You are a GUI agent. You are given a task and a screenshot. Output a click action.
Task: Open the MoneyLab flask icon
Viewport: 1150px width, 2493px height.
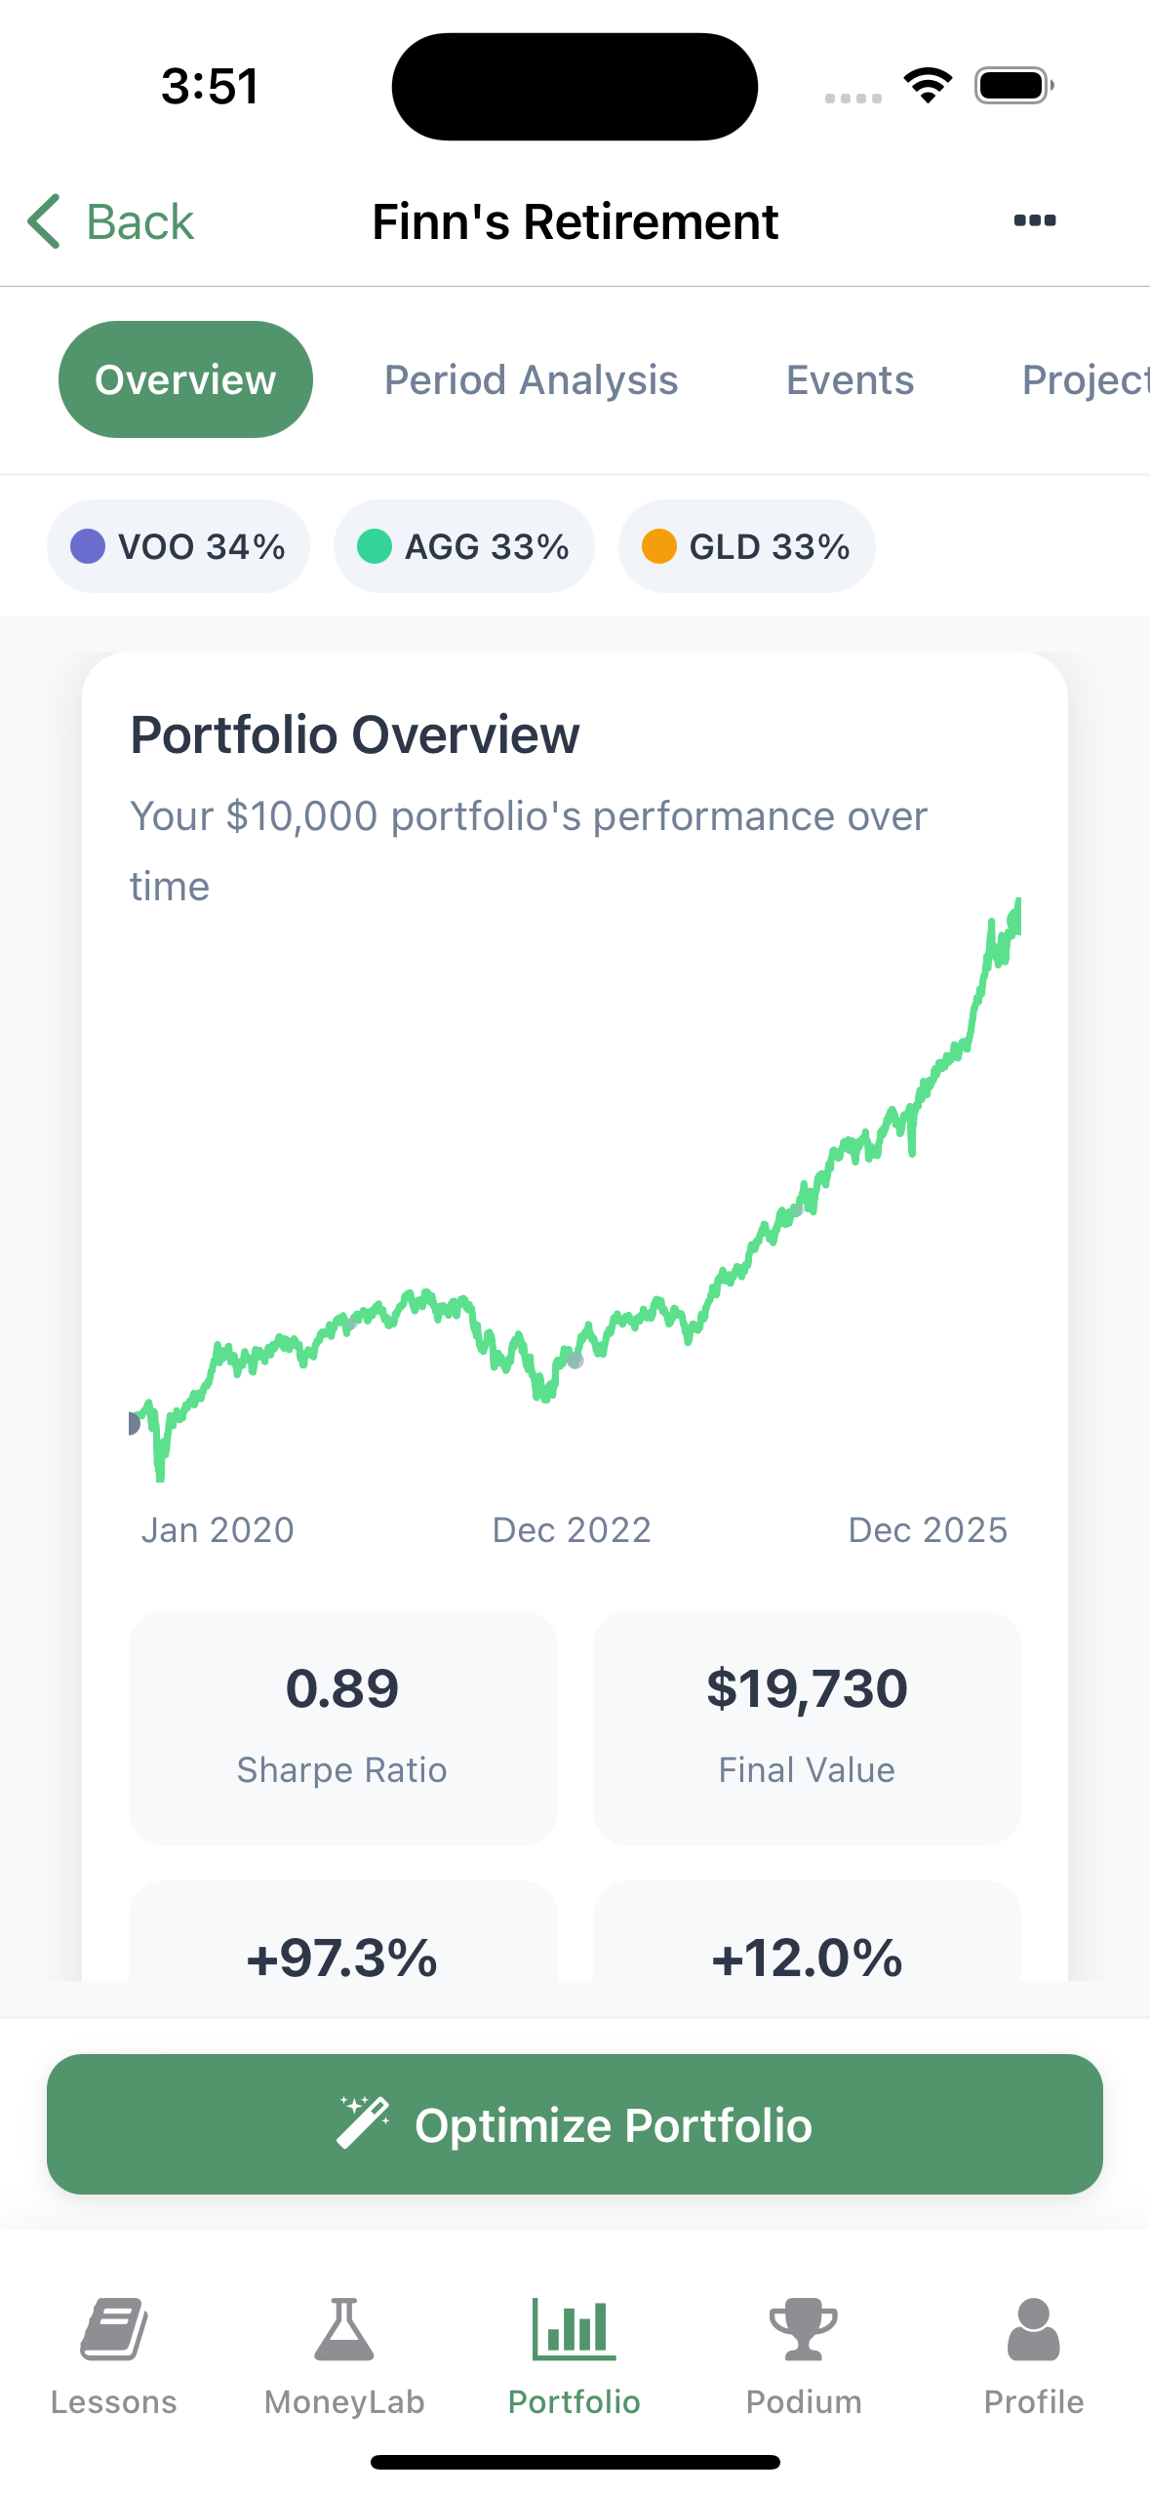pos(344,2329)
